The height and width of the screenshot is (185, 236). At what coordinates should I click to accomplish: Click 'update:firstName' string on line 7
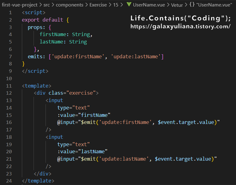point(78,56)
